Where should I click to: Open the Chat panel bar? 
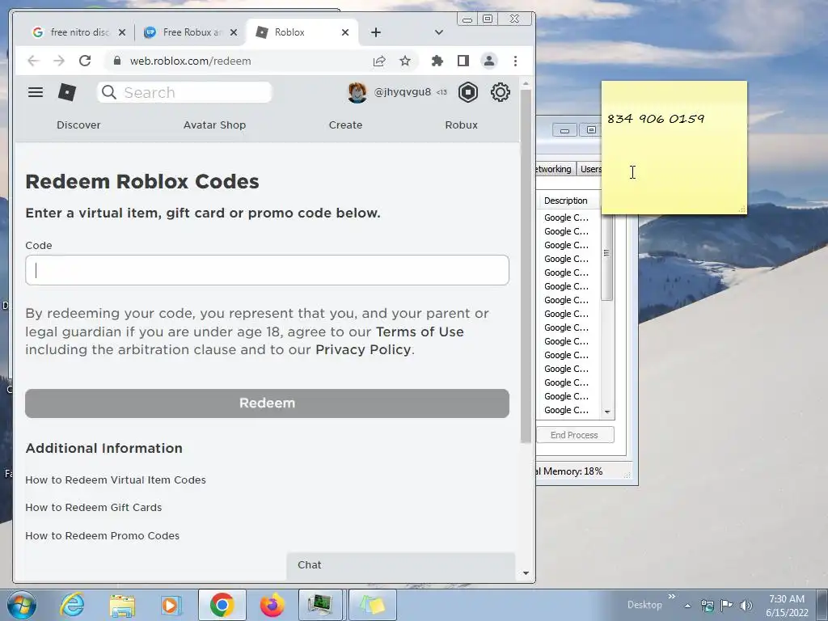[401, 565]
